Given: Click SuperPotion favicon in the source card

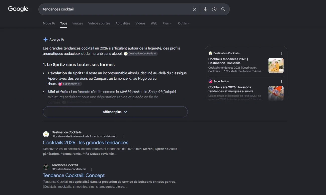Looking at the screenshot, I should (210, 81).
